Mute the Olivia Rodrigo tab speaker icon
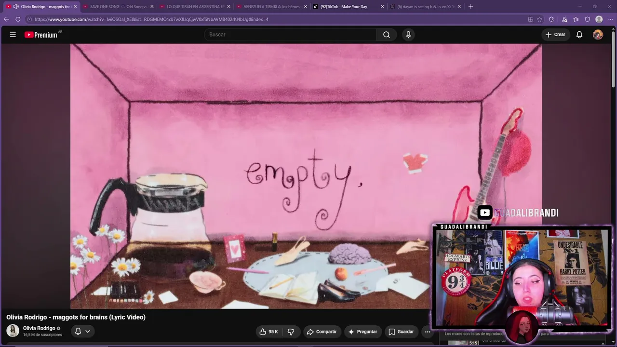Viewport: 617px width, 347px height. pyautogui.click(x=16, y=7)
